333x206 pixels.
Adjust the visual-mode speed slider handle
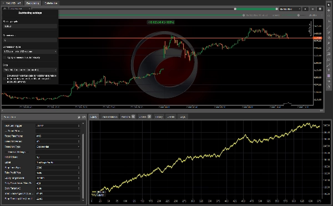tap(299, 16)
